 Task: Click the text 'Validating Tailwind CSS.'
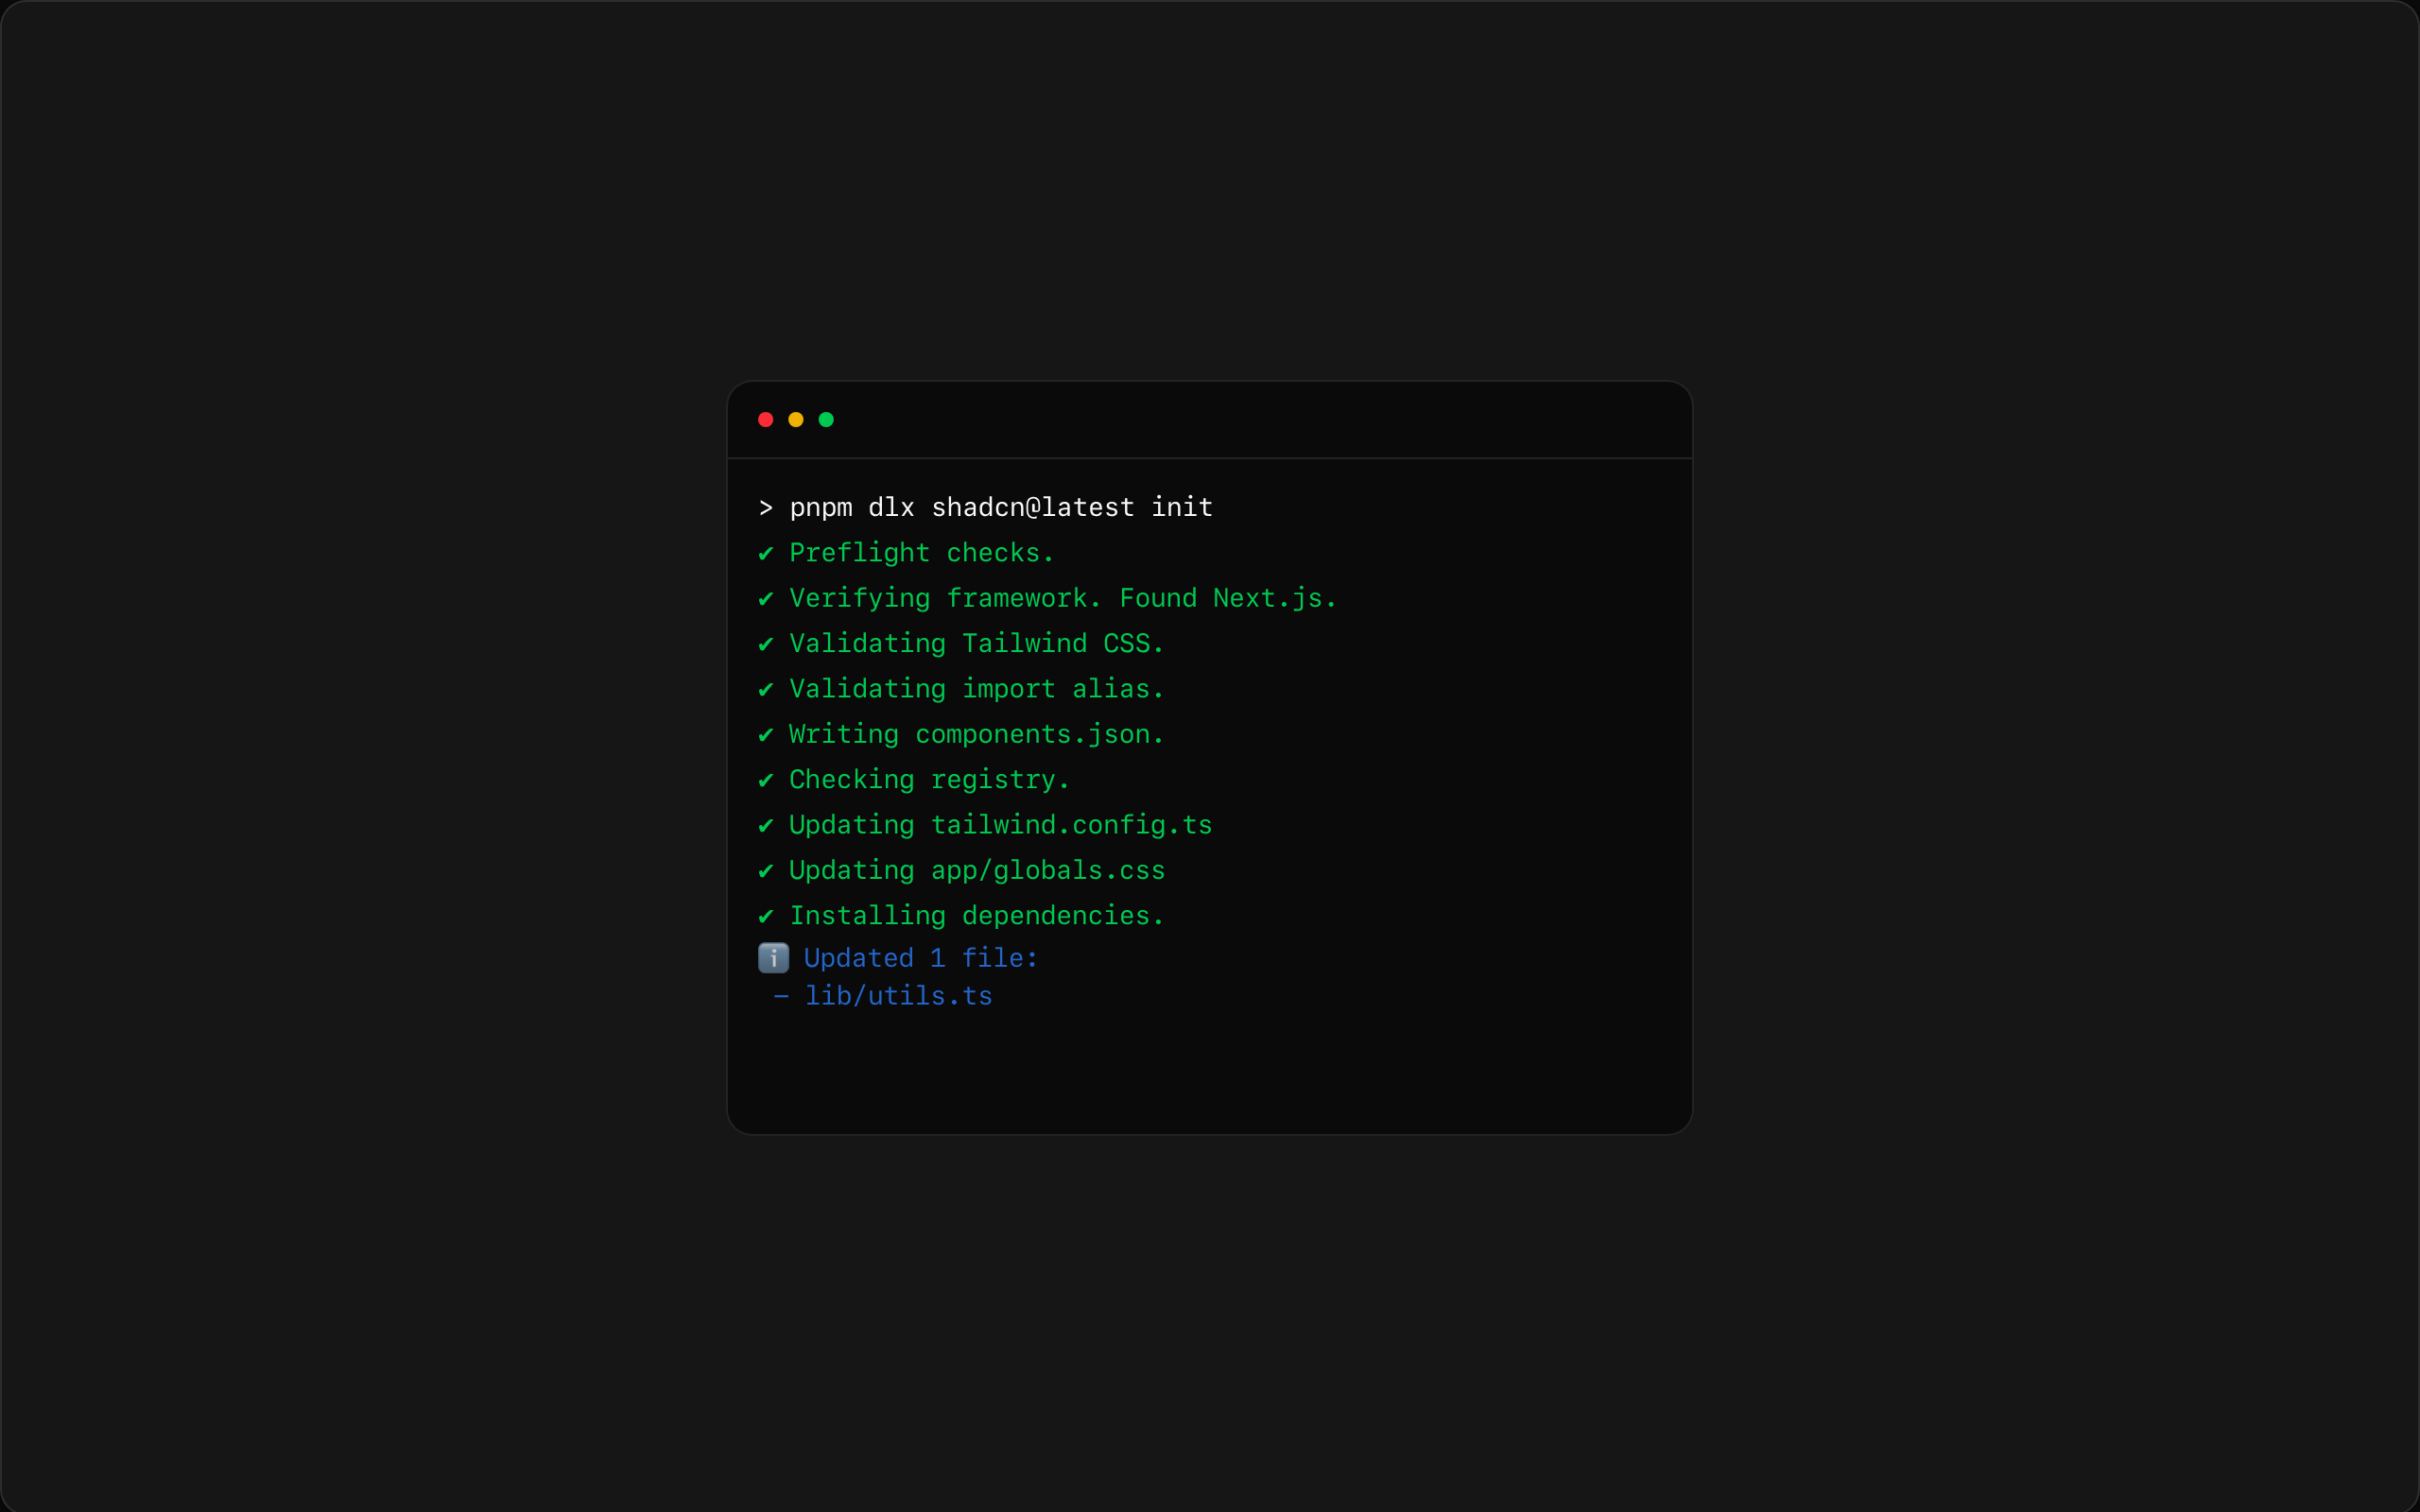click(x=977, y=643)
